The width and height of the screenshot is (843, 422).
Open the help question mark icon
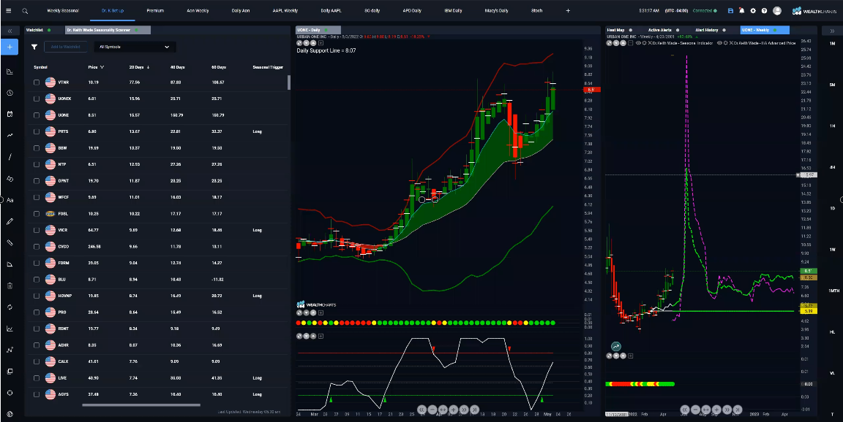pos(764,11)
